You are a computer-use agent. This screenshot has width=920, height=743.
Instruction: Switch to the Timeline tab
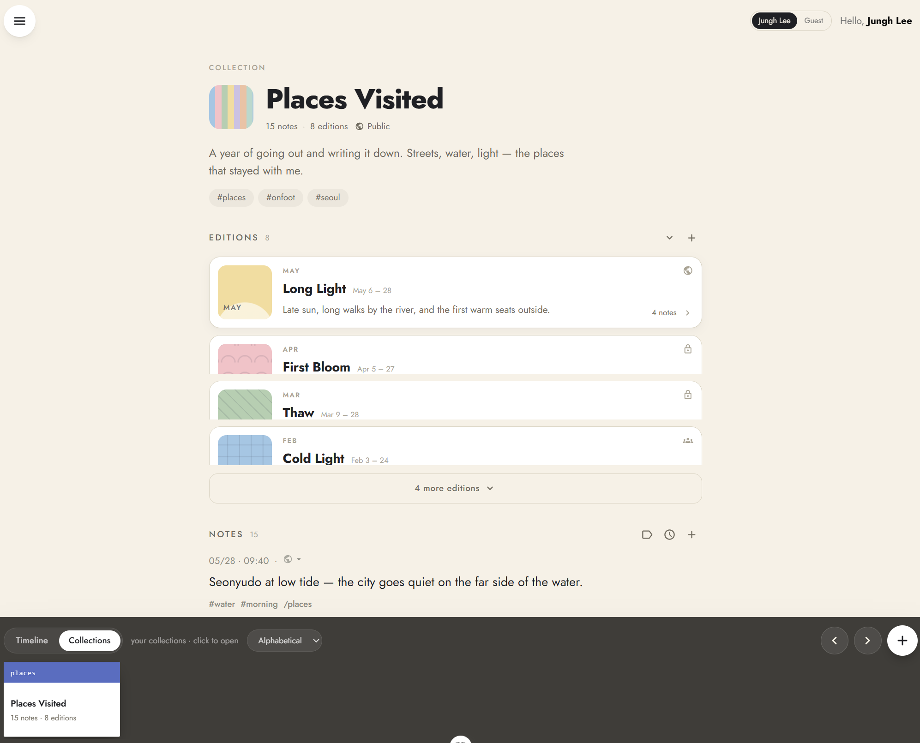[x=32, y=641]
